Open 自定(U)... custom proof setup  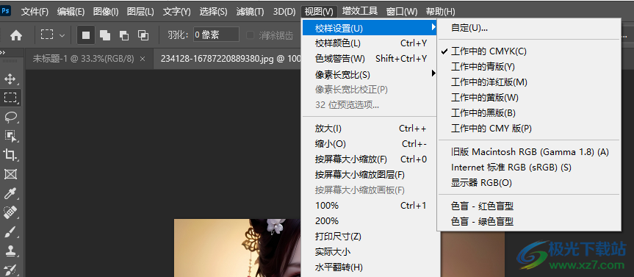(529, 28)
